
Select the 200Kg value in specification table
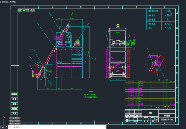click(x=168, y=11)
